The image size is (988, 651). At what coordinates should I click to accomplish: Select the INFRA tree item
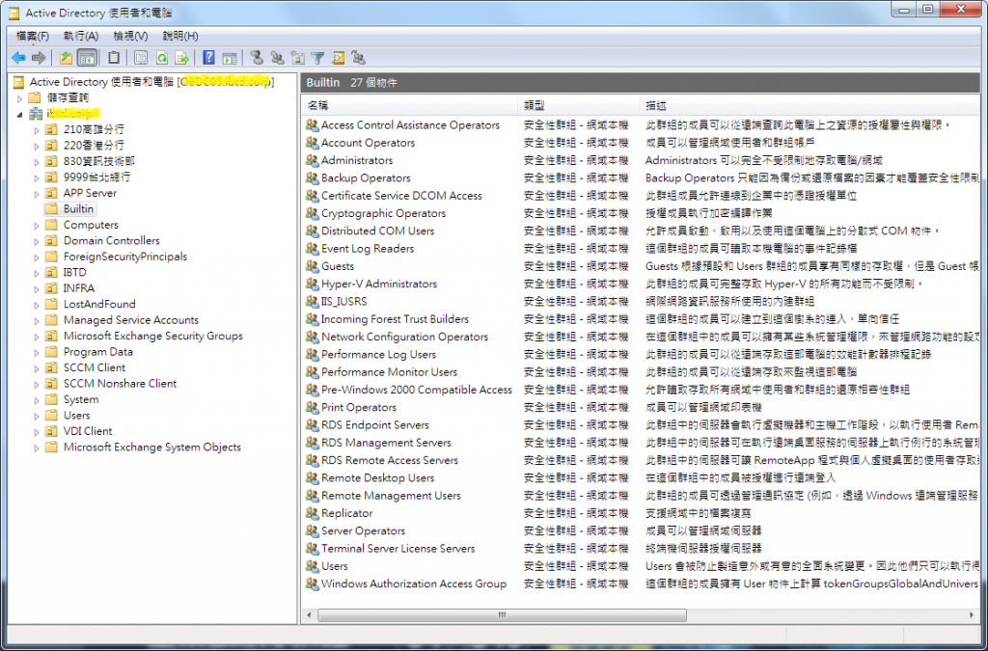[79, 288]
